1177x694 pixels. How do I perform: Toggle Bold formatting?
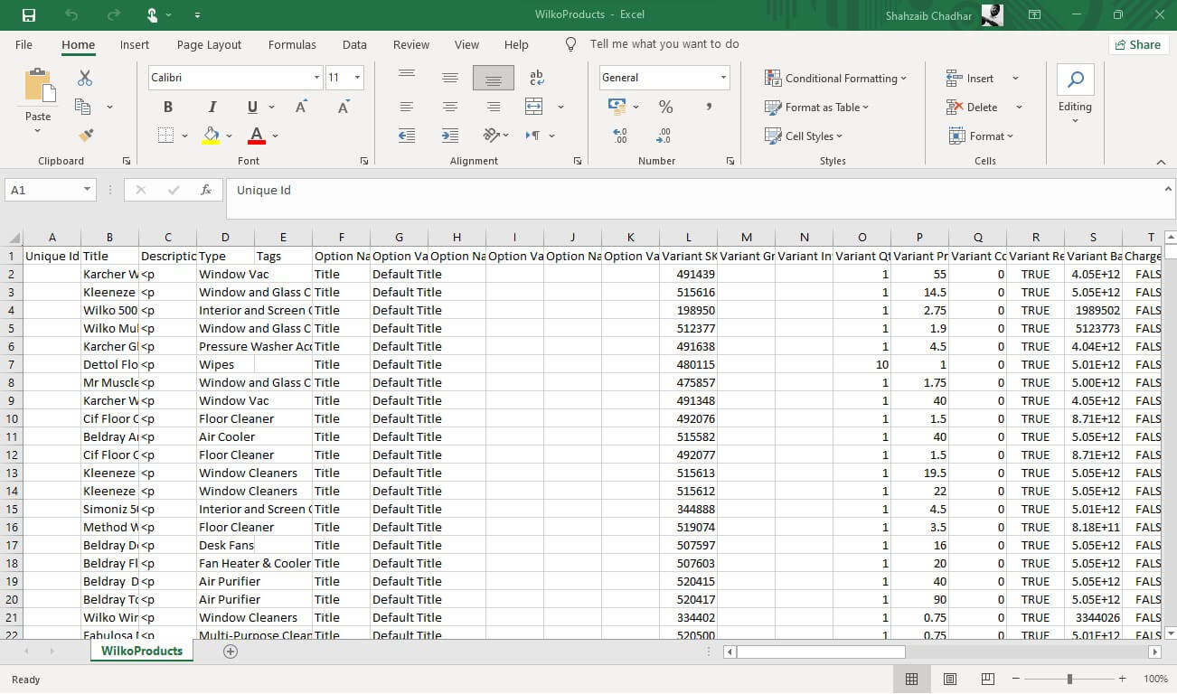click(x=168, y=107)
